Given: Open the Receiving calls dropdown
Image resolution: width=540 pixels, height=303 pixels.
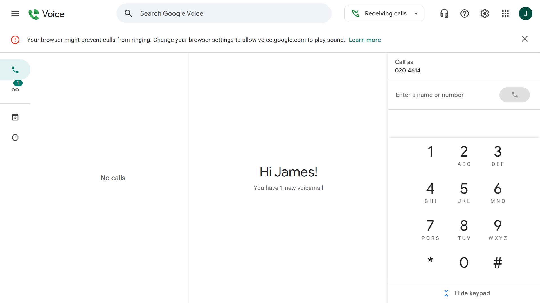Looking at the screenshot, I should click(384, 13).
